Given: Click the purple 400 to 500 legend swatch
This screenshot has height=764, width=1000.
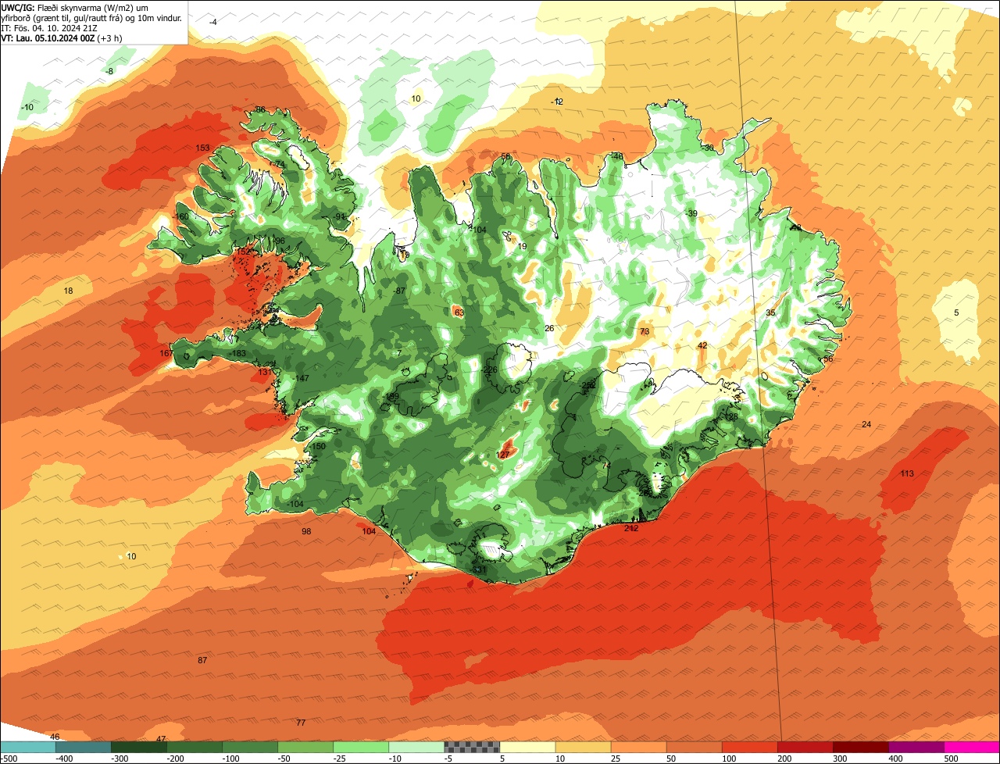Looking at the screenshot, I should (x=916, y=748).
